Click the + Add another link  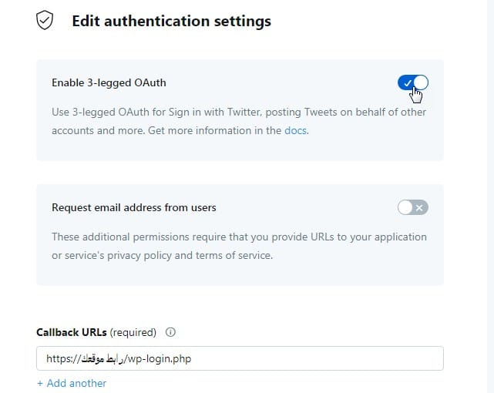coord(72,383)
